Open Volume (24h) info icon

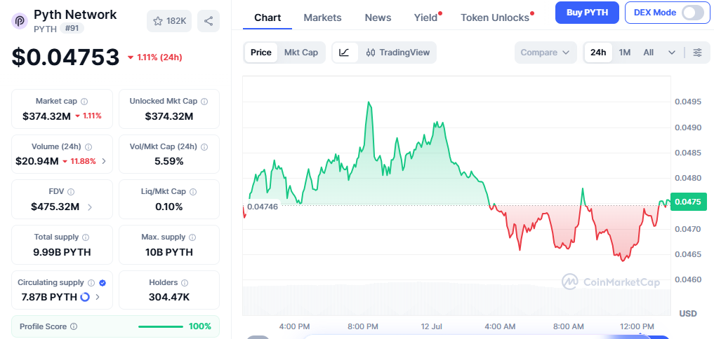click(x=88, y=147)
